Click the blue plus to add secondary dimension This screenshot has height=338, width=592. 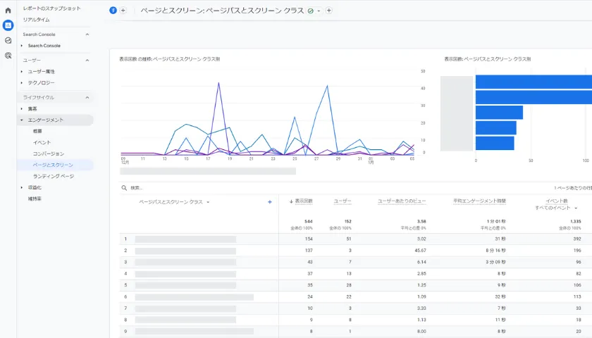(x=269, y=202)
